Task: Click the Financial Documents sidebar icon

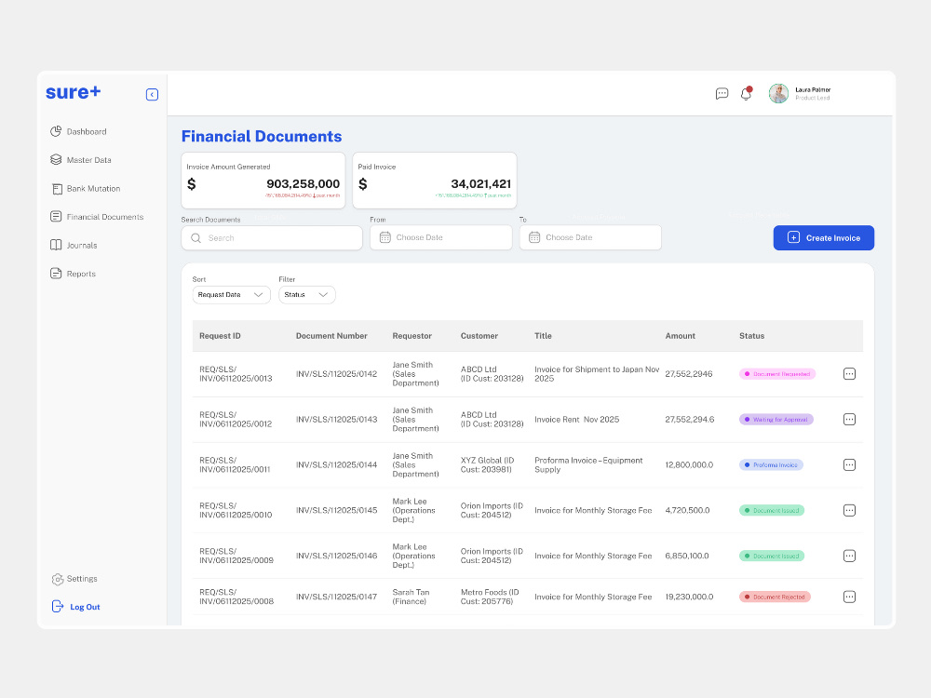Action: pos(56,217)
